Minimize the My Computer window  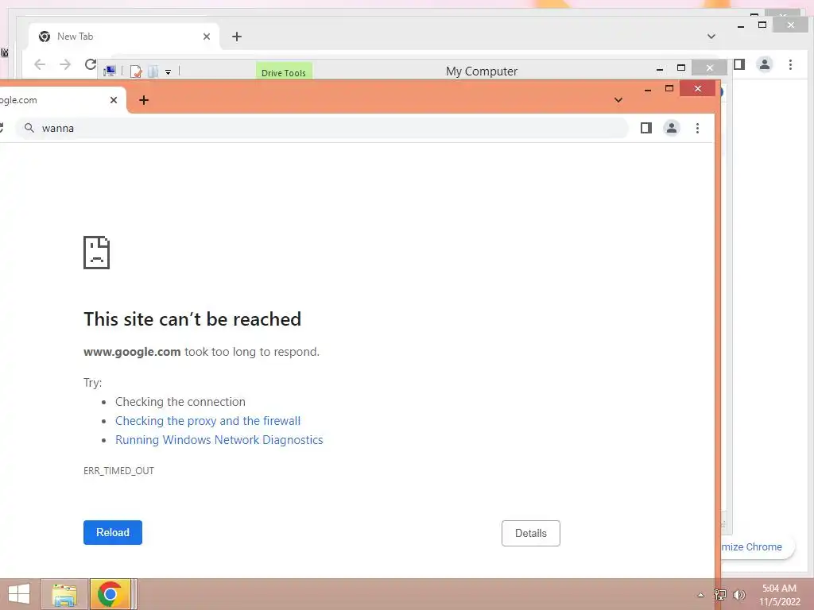pos(660,69)
